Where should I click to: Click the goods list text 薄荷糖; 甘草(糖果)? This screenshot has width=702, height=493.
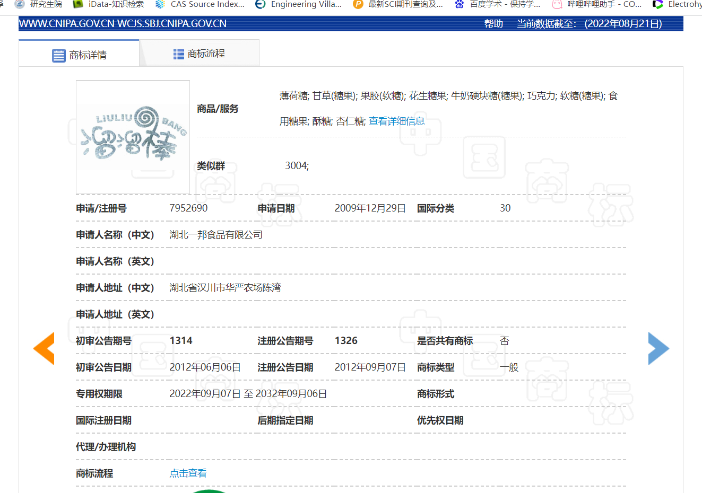click(318, 95)
